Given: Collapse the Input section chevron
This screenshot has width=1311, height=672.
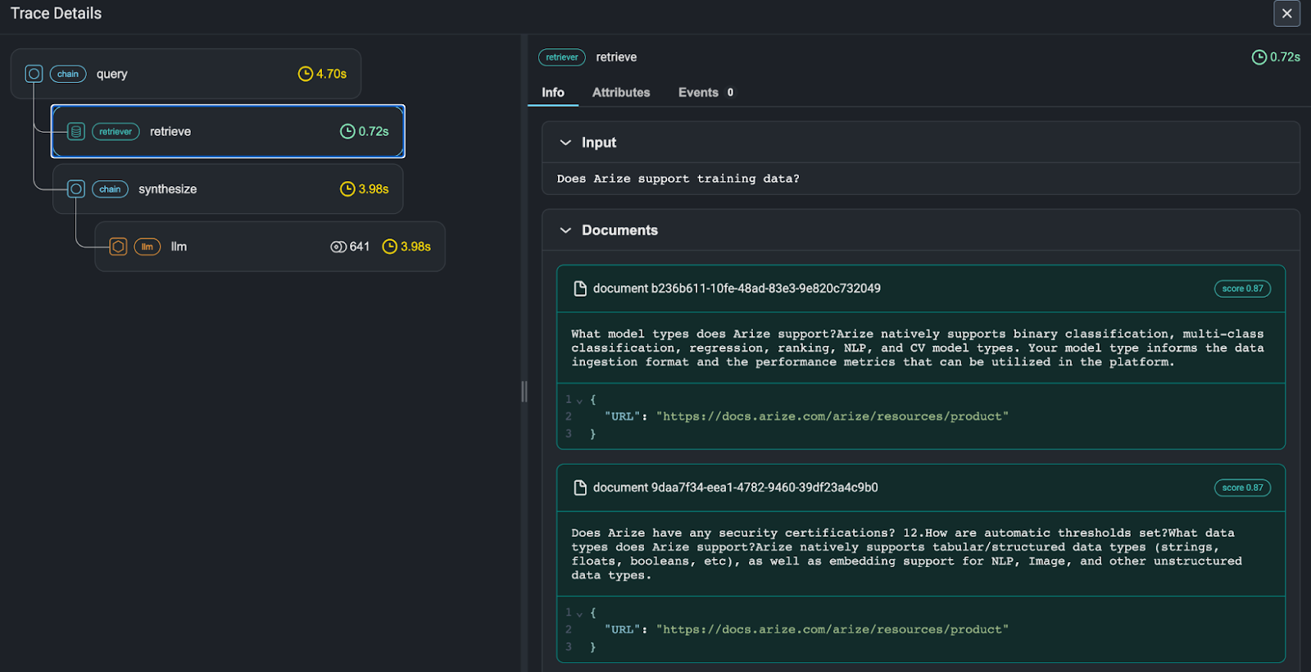Looking at the screenshot, I should (565, 143).
